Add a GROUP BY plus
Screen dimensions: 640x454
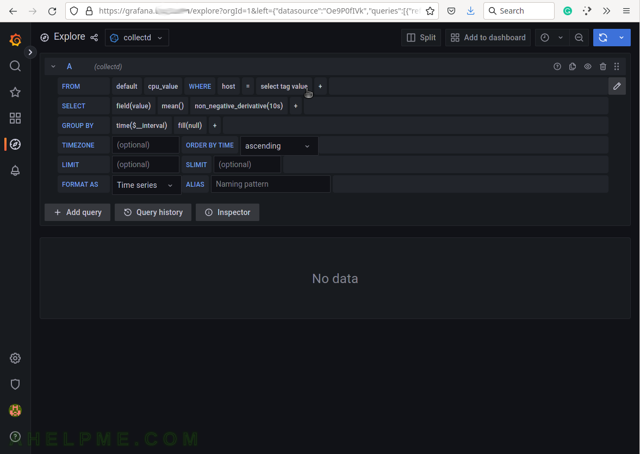[x=215, y=125]
